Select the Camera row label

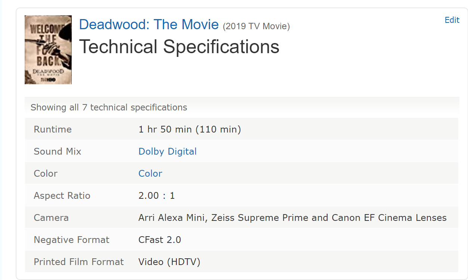pyautogui.click(x=51, y=217)
